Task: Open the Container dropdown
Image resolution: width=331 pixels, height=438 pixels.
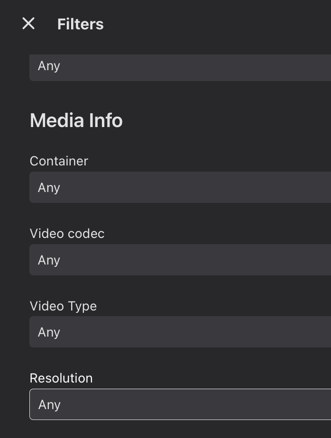Action: click(180, 187)
